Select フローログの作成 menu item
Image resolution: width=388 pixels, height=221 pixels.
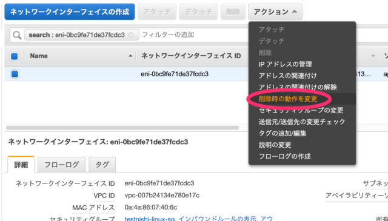[x=284, y=156]
